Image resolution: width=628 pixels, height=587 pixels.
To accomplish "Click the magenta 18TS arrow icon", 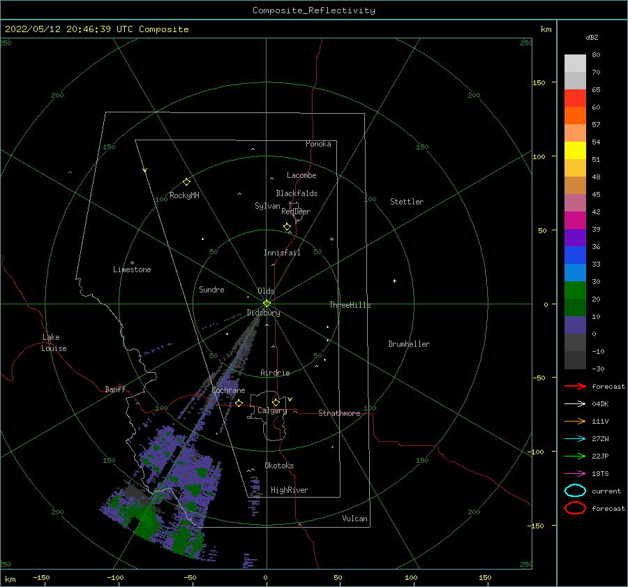I will tap(575, 474).
